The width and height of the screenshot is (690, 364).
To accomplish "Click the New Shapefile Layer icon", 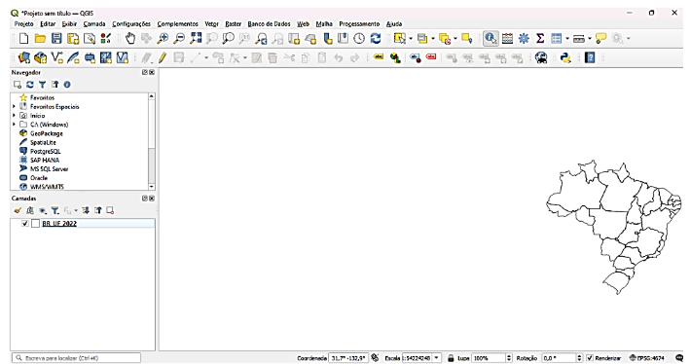I will [56, 57].
